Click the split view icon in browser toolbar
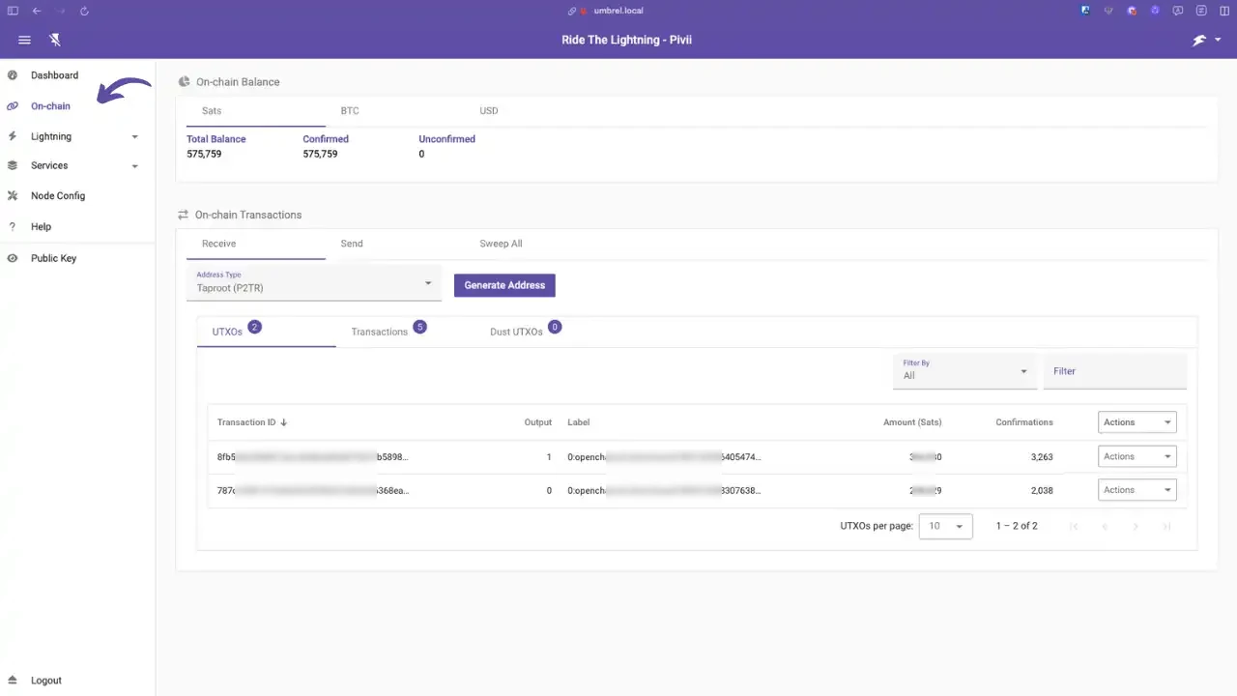Viewport: 1237px width, 696px height. [x=1225, y=11]
